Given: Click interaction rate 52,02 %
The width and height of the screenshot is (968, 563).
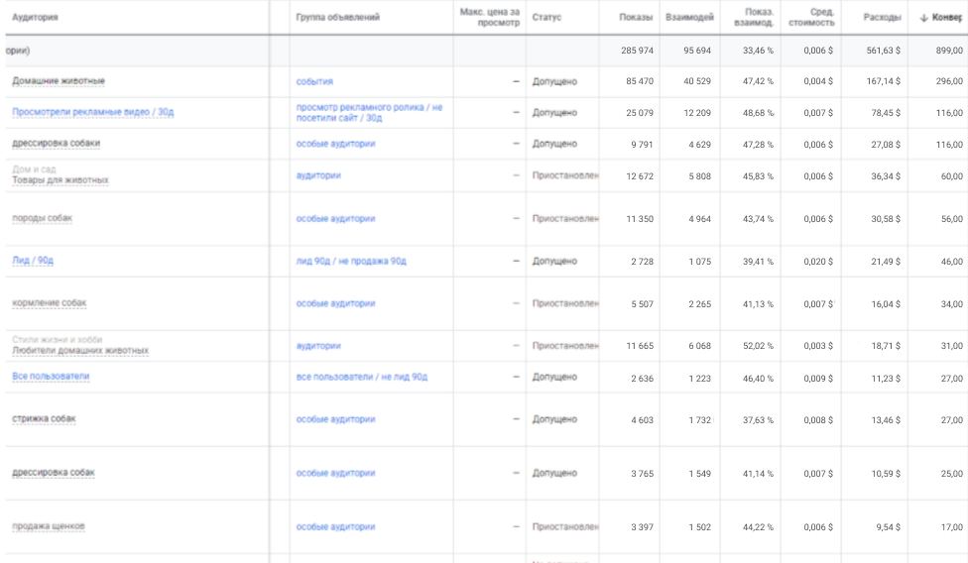Looking at the screenshot, I should (758, 346).
